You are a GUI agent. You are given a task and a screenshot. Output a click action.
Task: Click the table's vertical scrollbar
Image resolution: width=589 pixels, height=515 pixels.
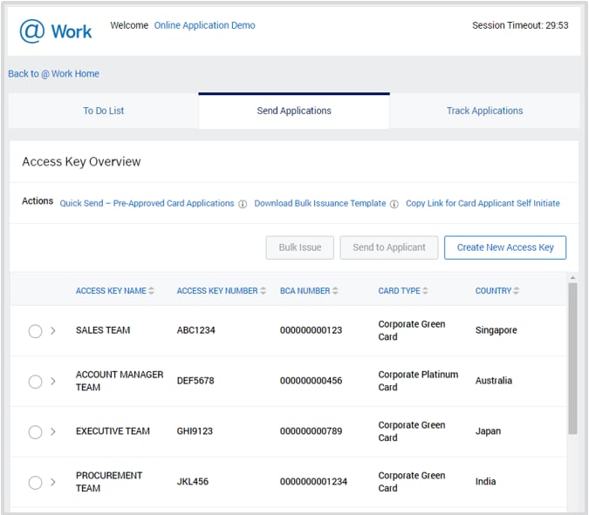point(572,357)
